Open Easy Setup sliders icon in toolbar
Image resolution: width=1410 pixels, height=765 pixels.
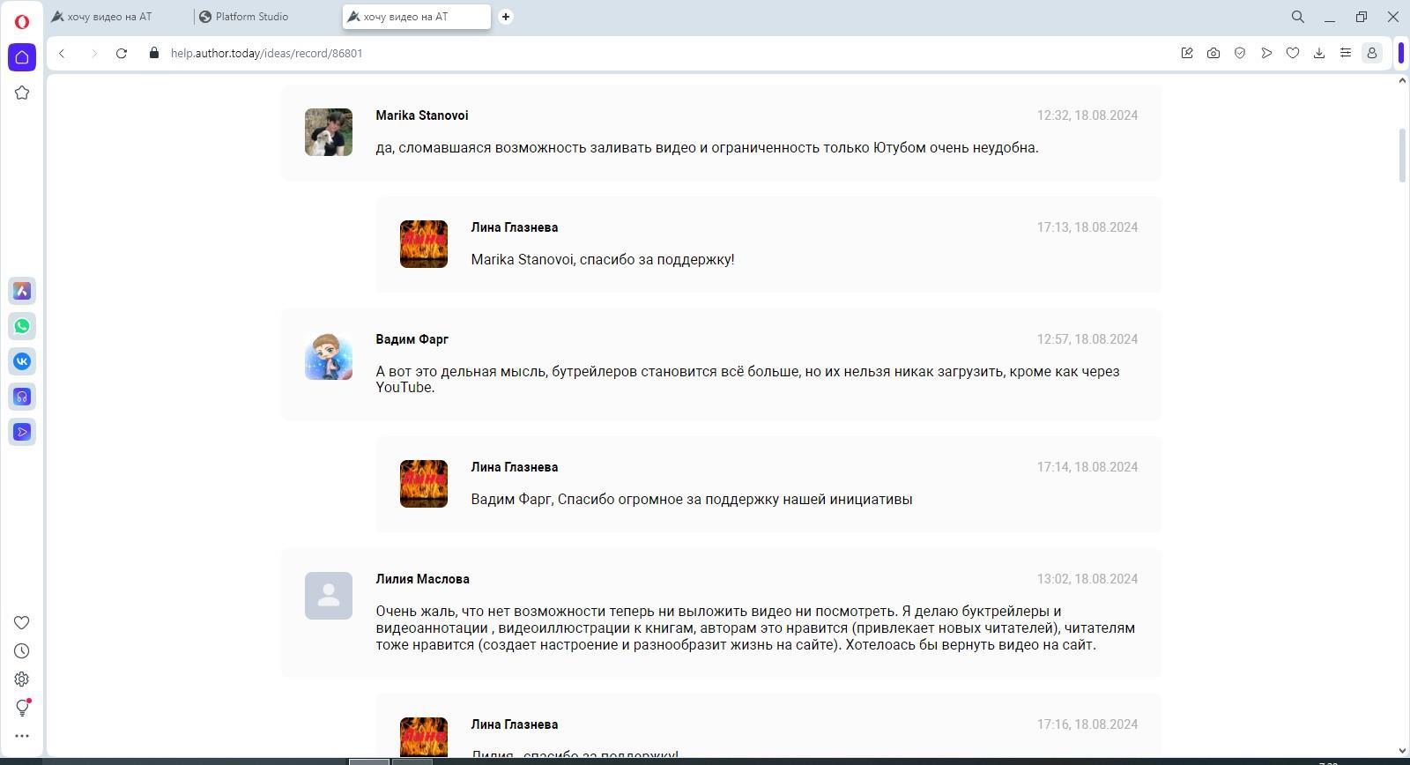1346,53
